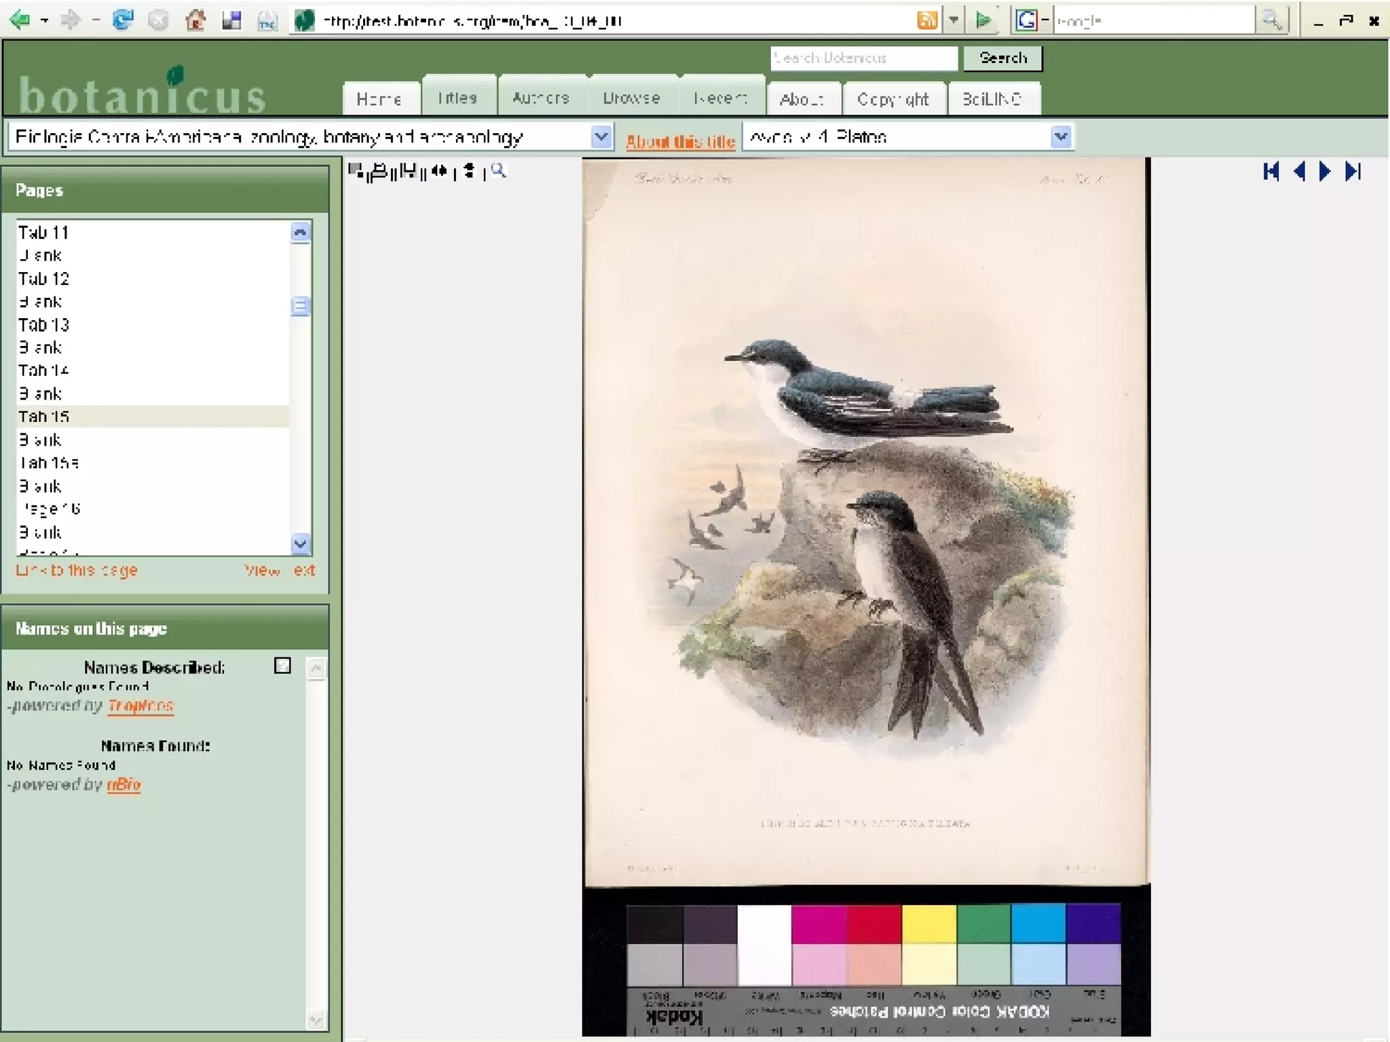
Task: Click the About this title link
Action: click(680, 142)
